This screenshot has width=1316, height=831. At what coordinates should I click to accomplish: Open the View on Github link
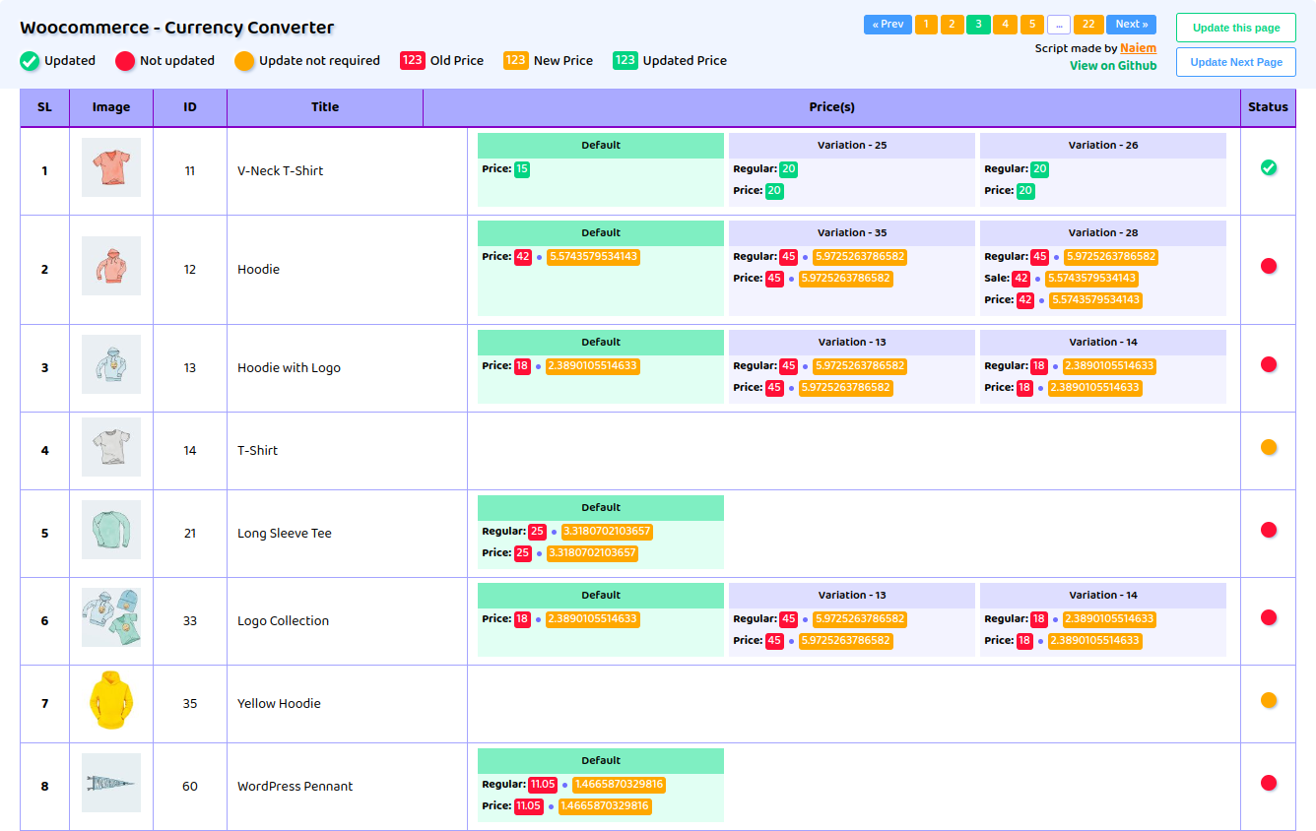pyautogui.click(x=1113, y=66)
